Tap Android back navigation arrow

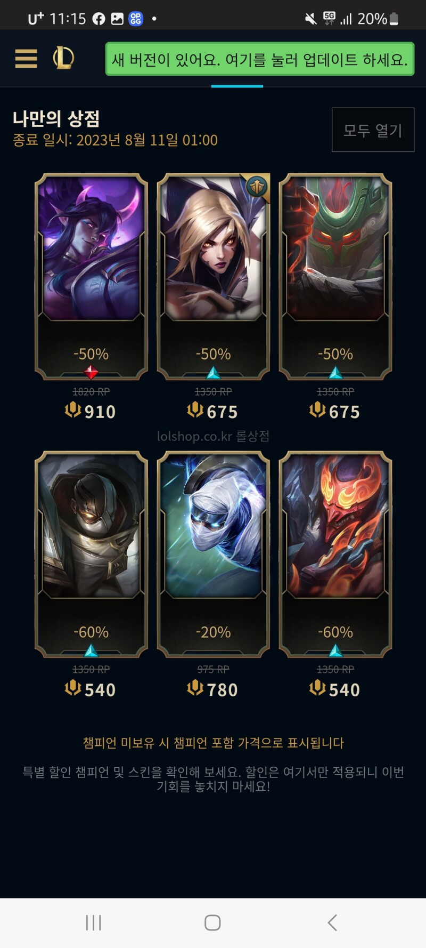point(332,922)
